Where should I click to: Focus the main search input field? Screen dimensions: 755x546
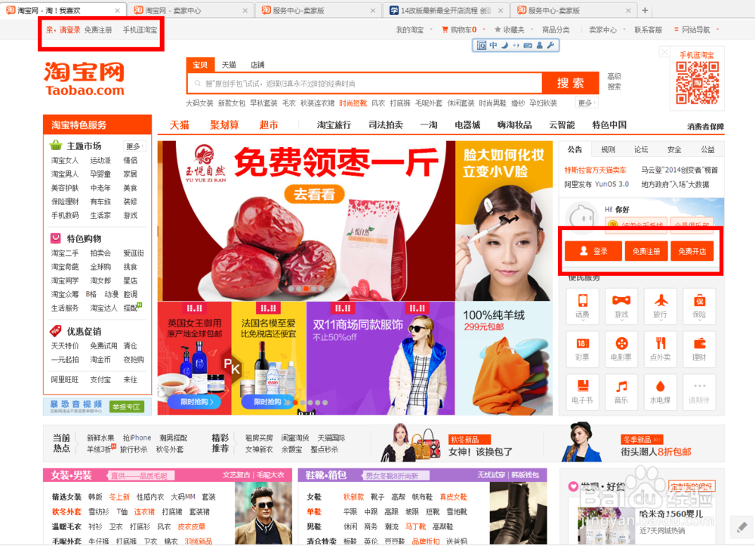point(365,83)
